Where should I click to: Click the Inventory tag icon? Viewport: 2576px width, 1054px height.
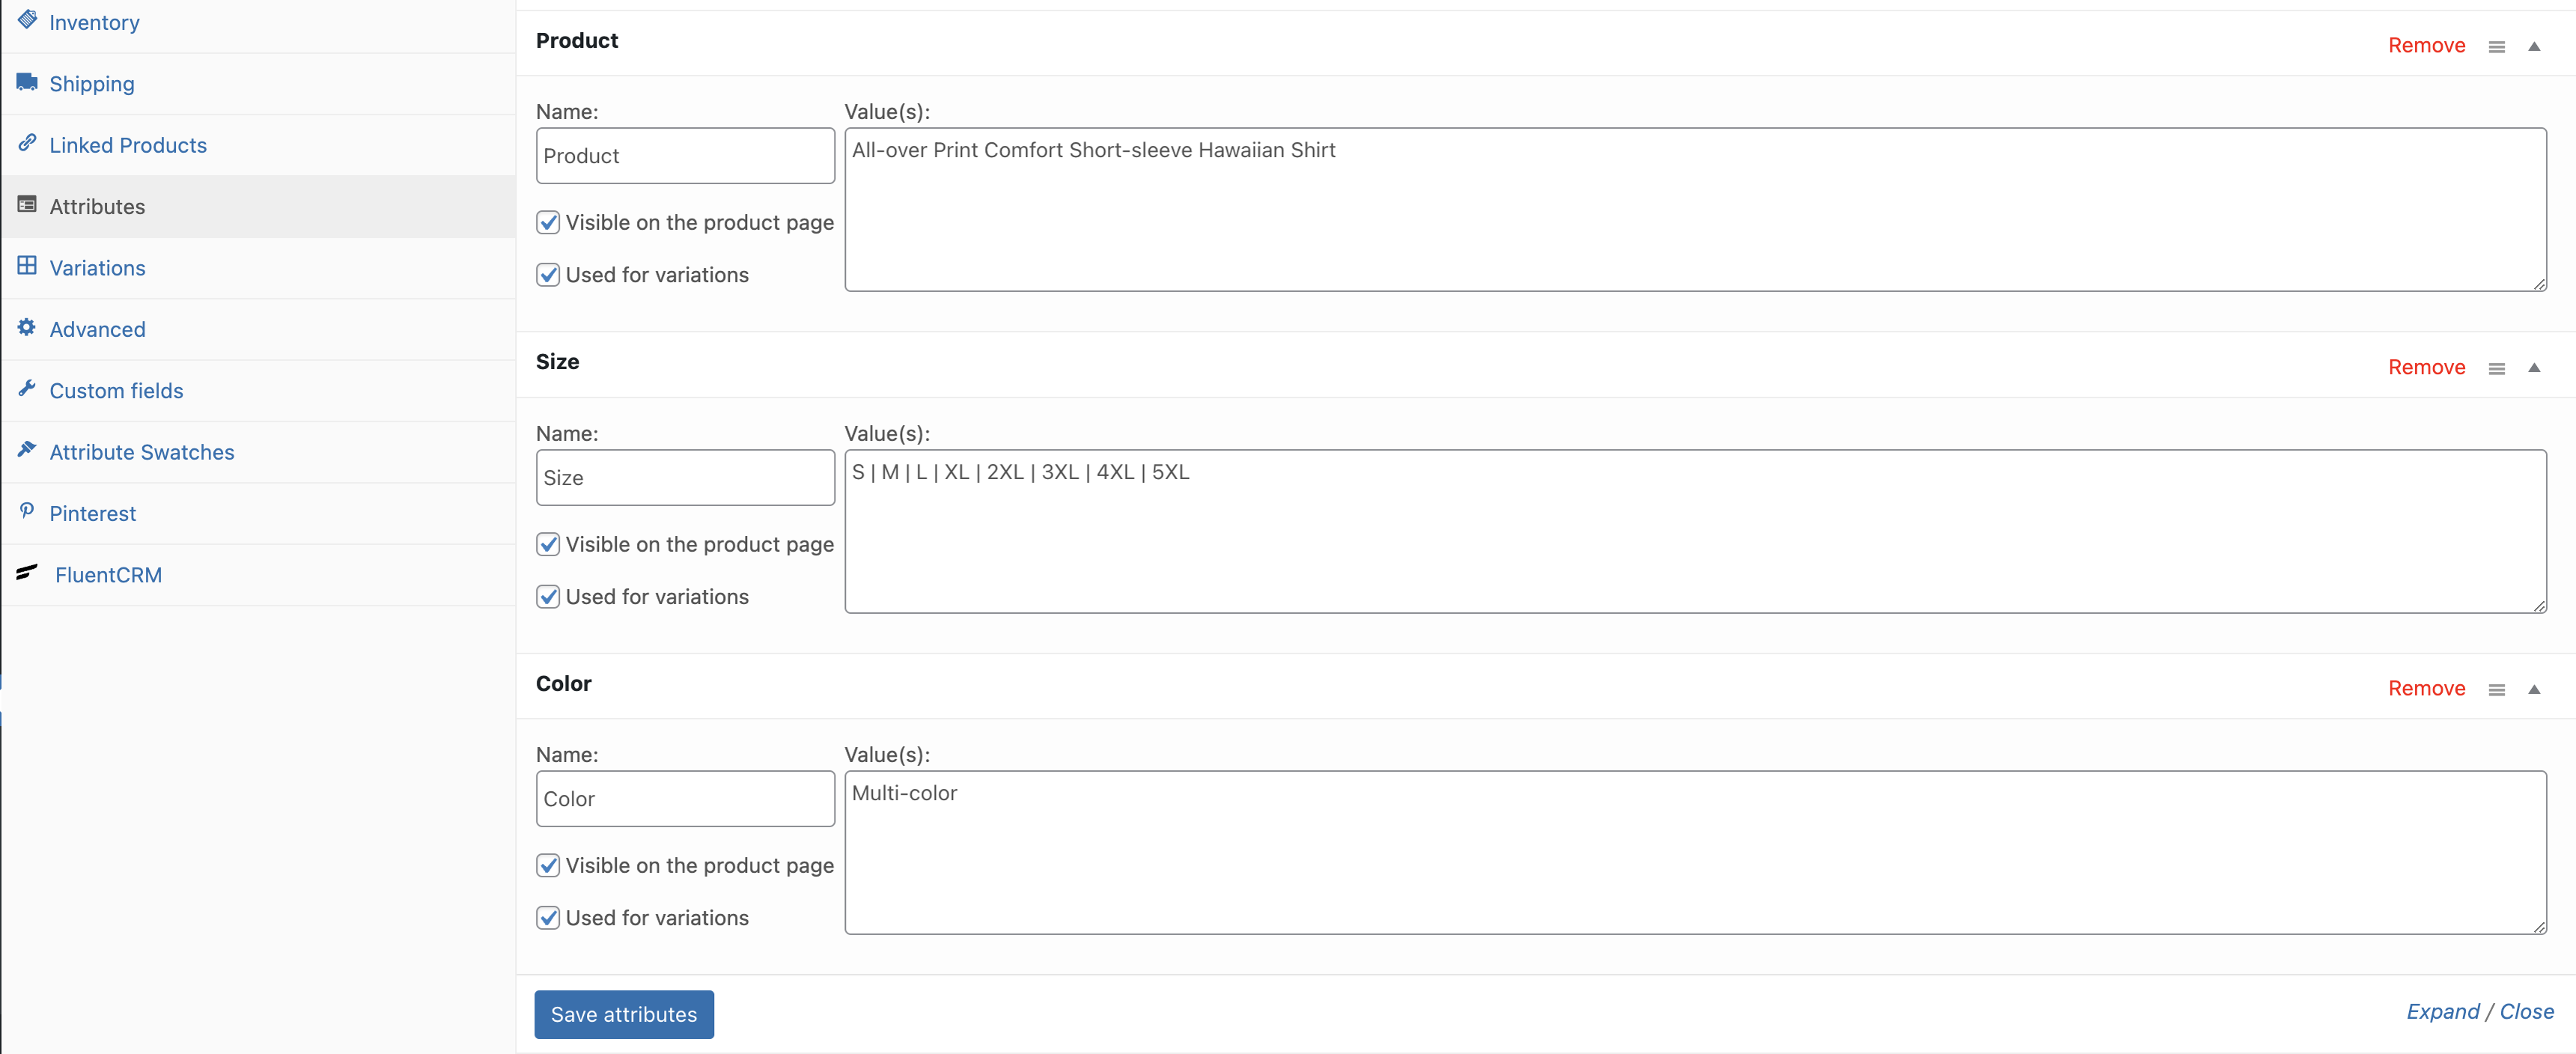click(27, 20)
